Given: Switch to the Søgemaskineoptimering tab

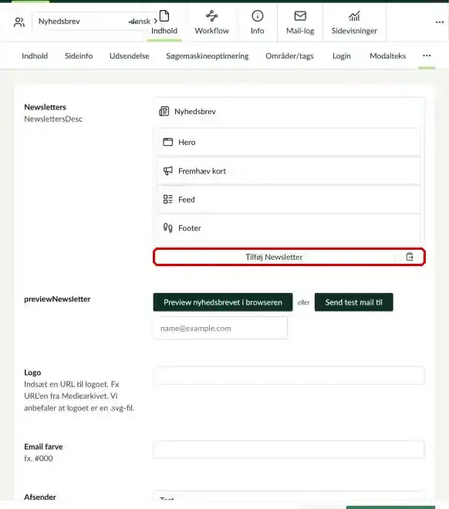Looking at the screenshot, I should click(x=208, y=56).
